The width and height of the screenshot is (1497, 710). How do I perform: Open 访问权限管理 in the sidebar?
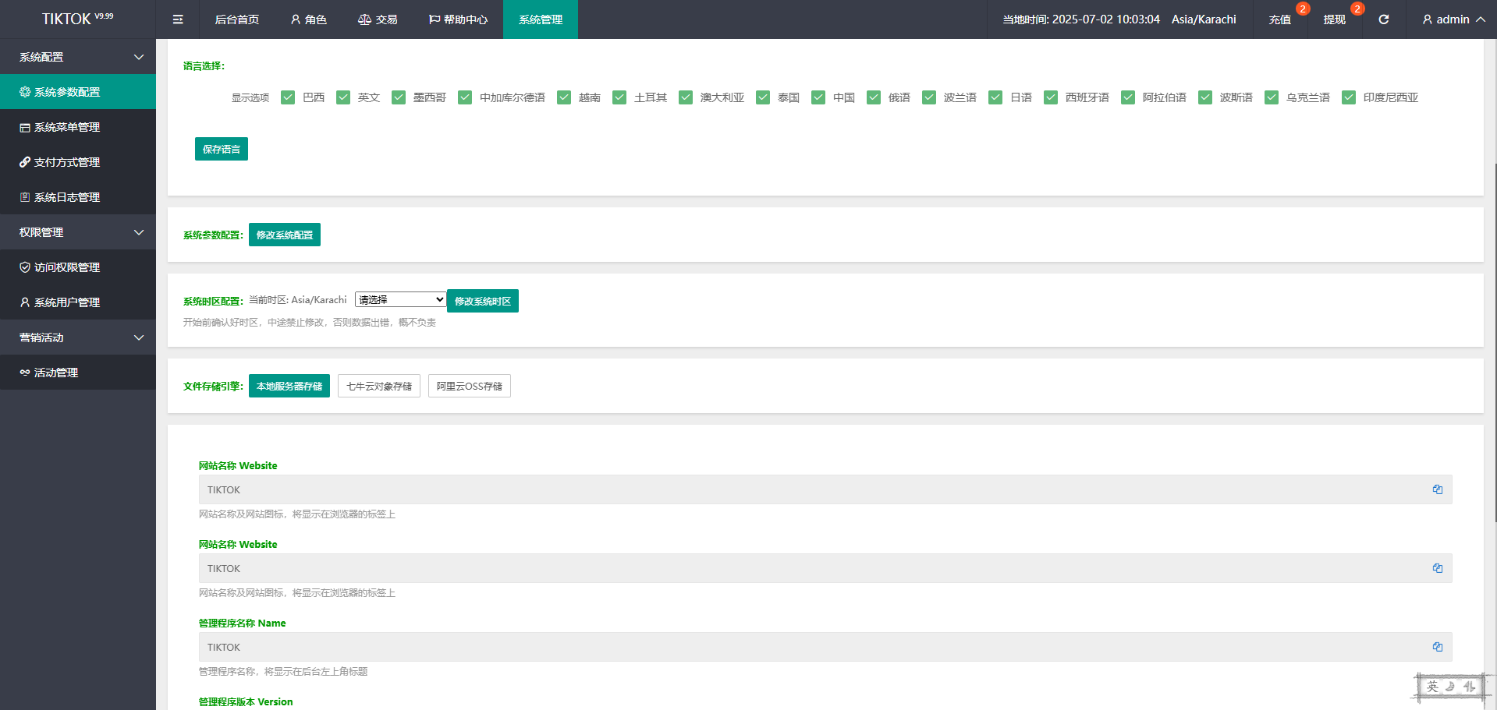[67, 267]
